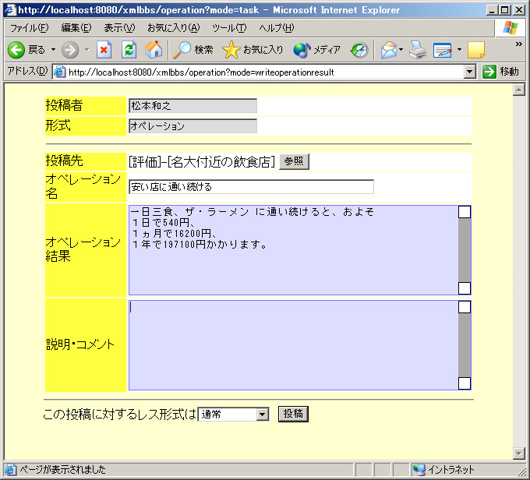This screenshot has width=530, height=480.
Task: Click the 参照 browse button
Action: [x=294, y=161]
